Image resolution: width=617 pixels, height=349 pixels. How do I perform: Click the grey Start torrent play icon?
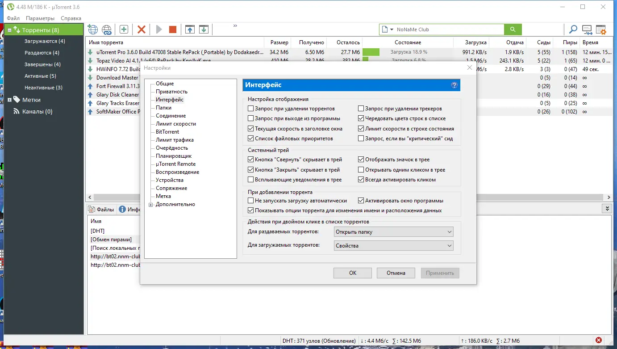[159, 29]
